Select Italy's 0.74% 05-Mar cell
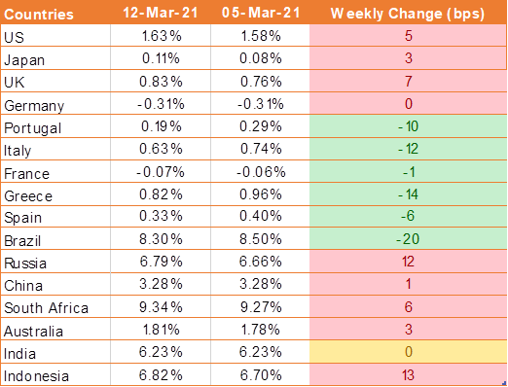This screenshot has width=508, height=387. 260,149
